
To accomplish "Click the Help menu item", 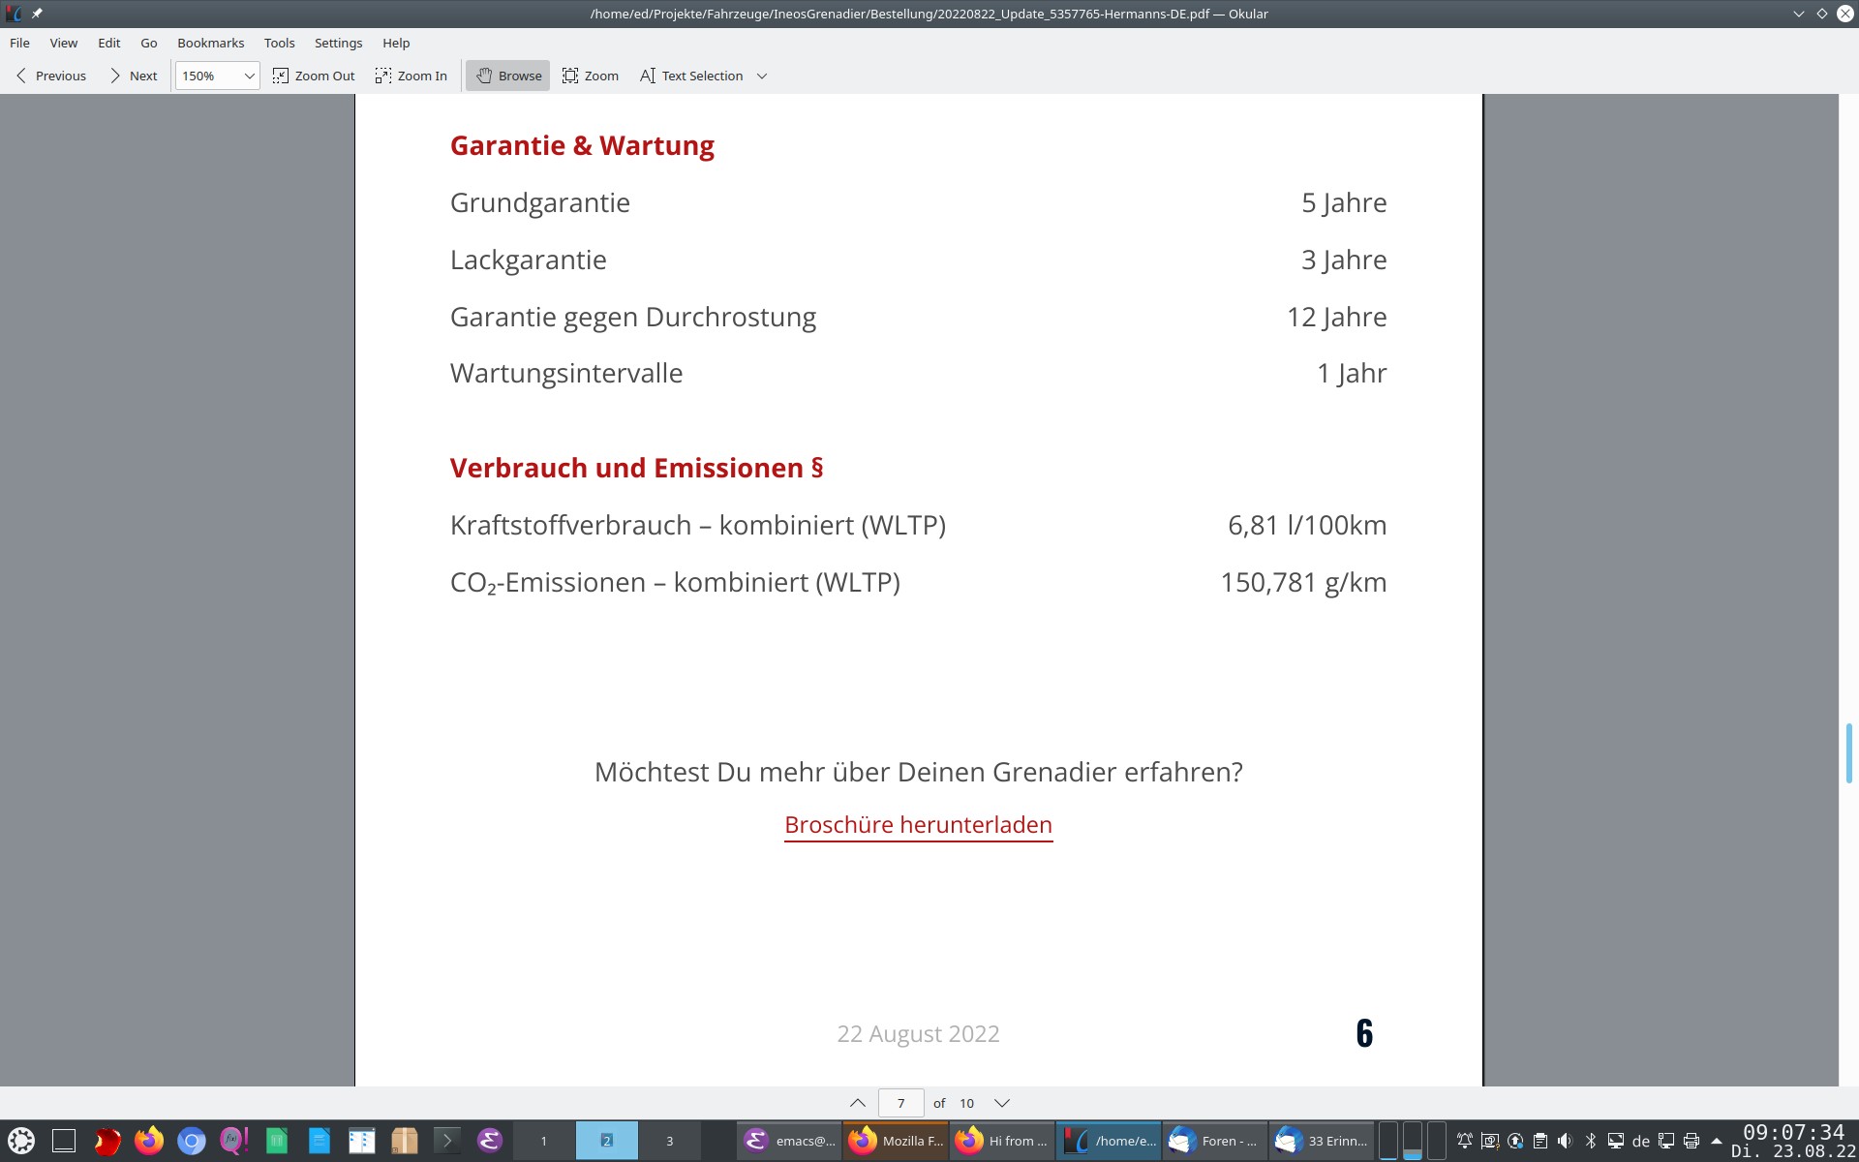I will click(x=395, y=43).
